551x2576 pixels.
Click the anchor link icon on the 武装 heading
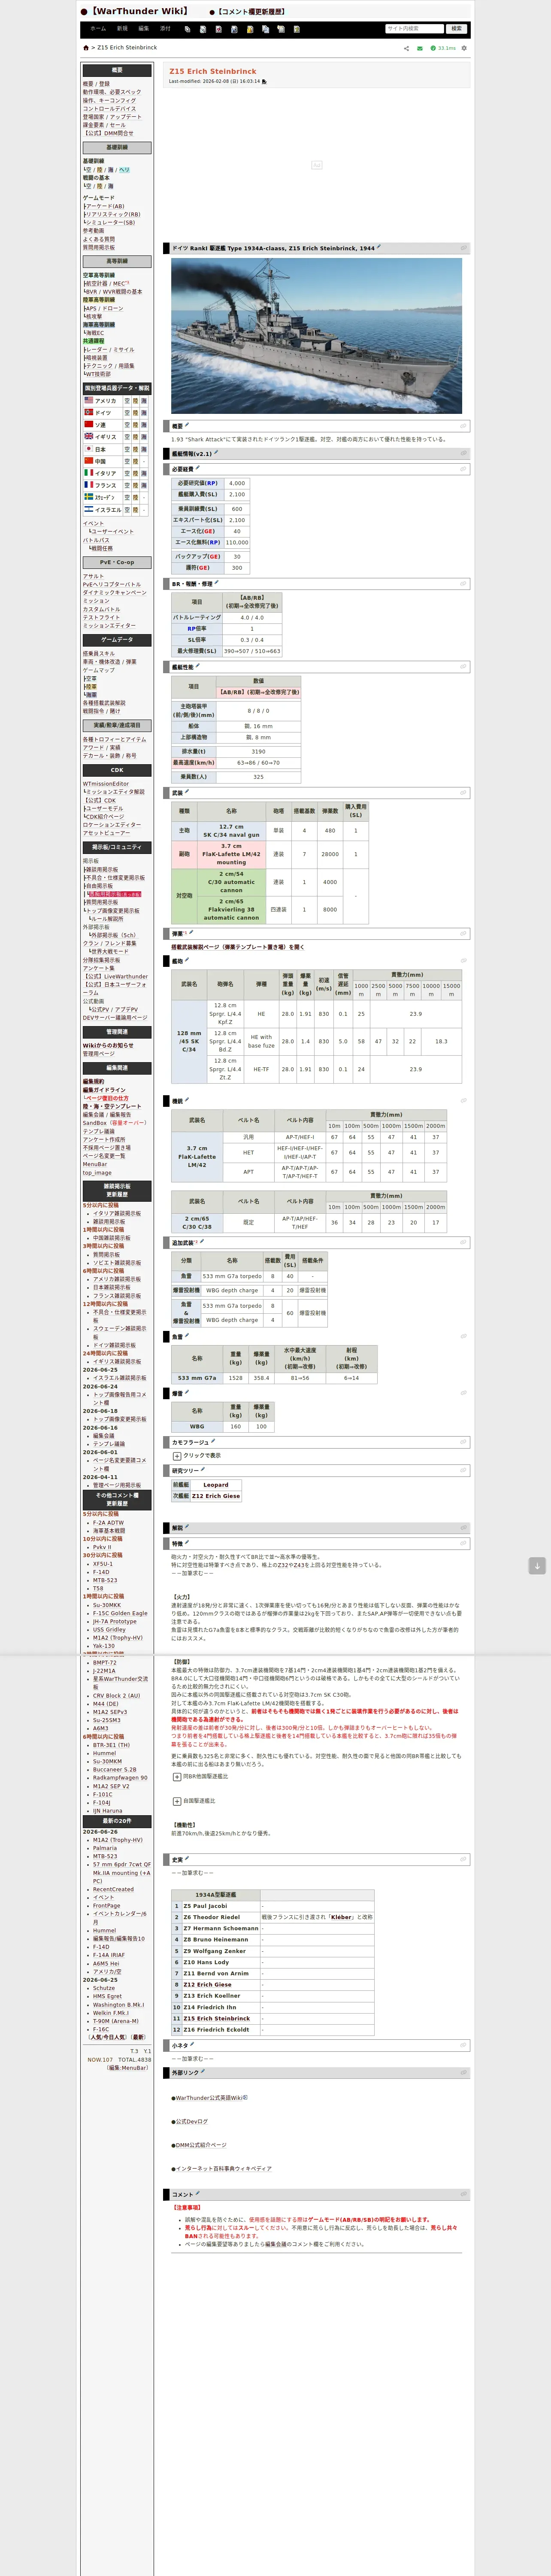(x=463, y=793)
